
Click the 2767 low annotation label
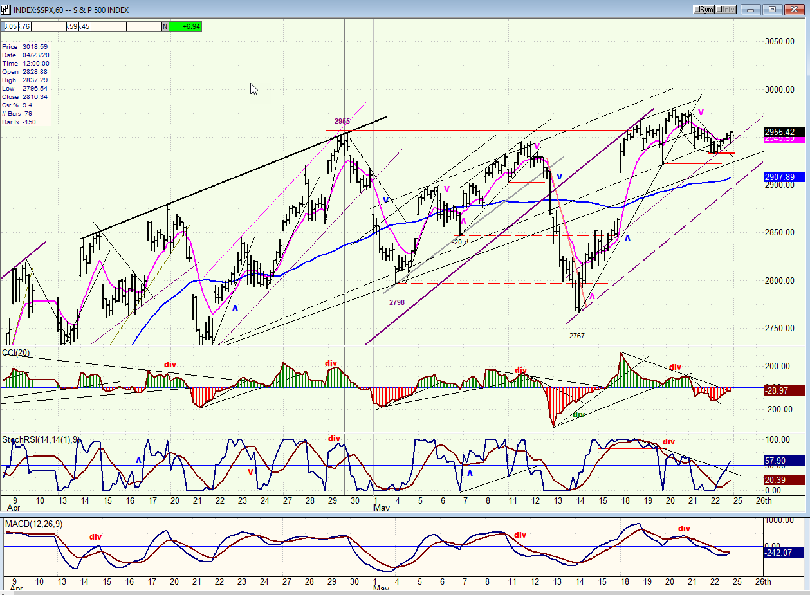click(577, 336)
